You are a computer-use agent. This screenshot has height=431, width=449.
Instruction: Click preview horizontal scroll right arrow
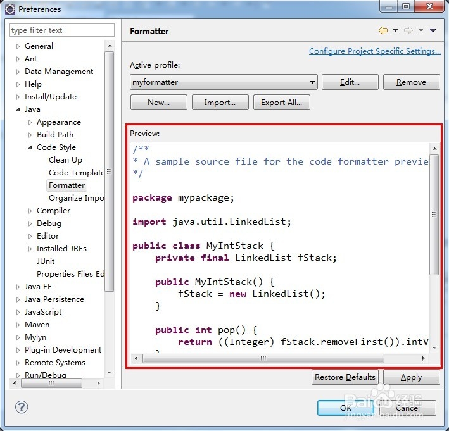click(423, 358)
